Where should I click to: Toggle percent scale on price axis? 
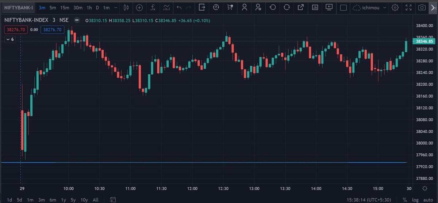pos(405,200)
